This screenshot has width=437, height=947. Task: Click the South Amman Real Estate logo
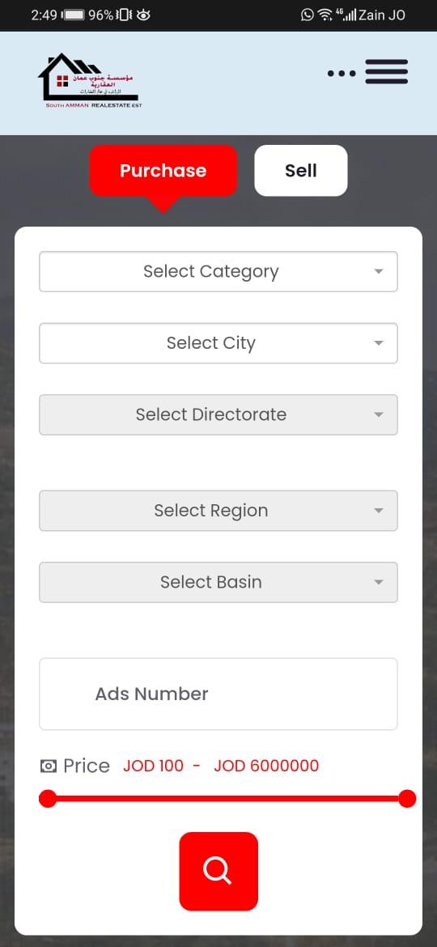[x=91, y=81]
